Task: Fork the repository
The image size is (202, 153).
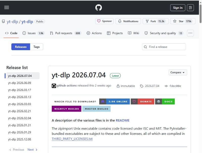Action: 156,21
